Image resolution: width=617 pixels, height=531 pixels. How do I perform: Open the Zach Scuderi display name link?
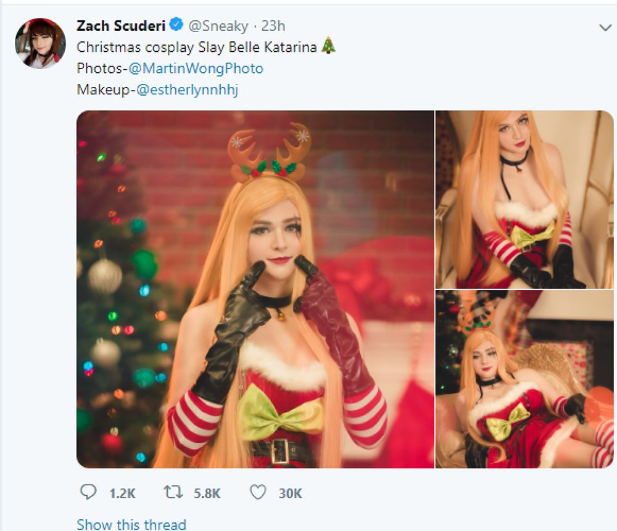pyautogui.click(x=122, y=26)
